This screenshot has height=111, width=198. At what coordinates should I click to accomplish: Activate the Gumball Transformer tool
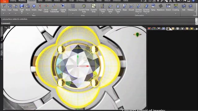coord(54,8)
